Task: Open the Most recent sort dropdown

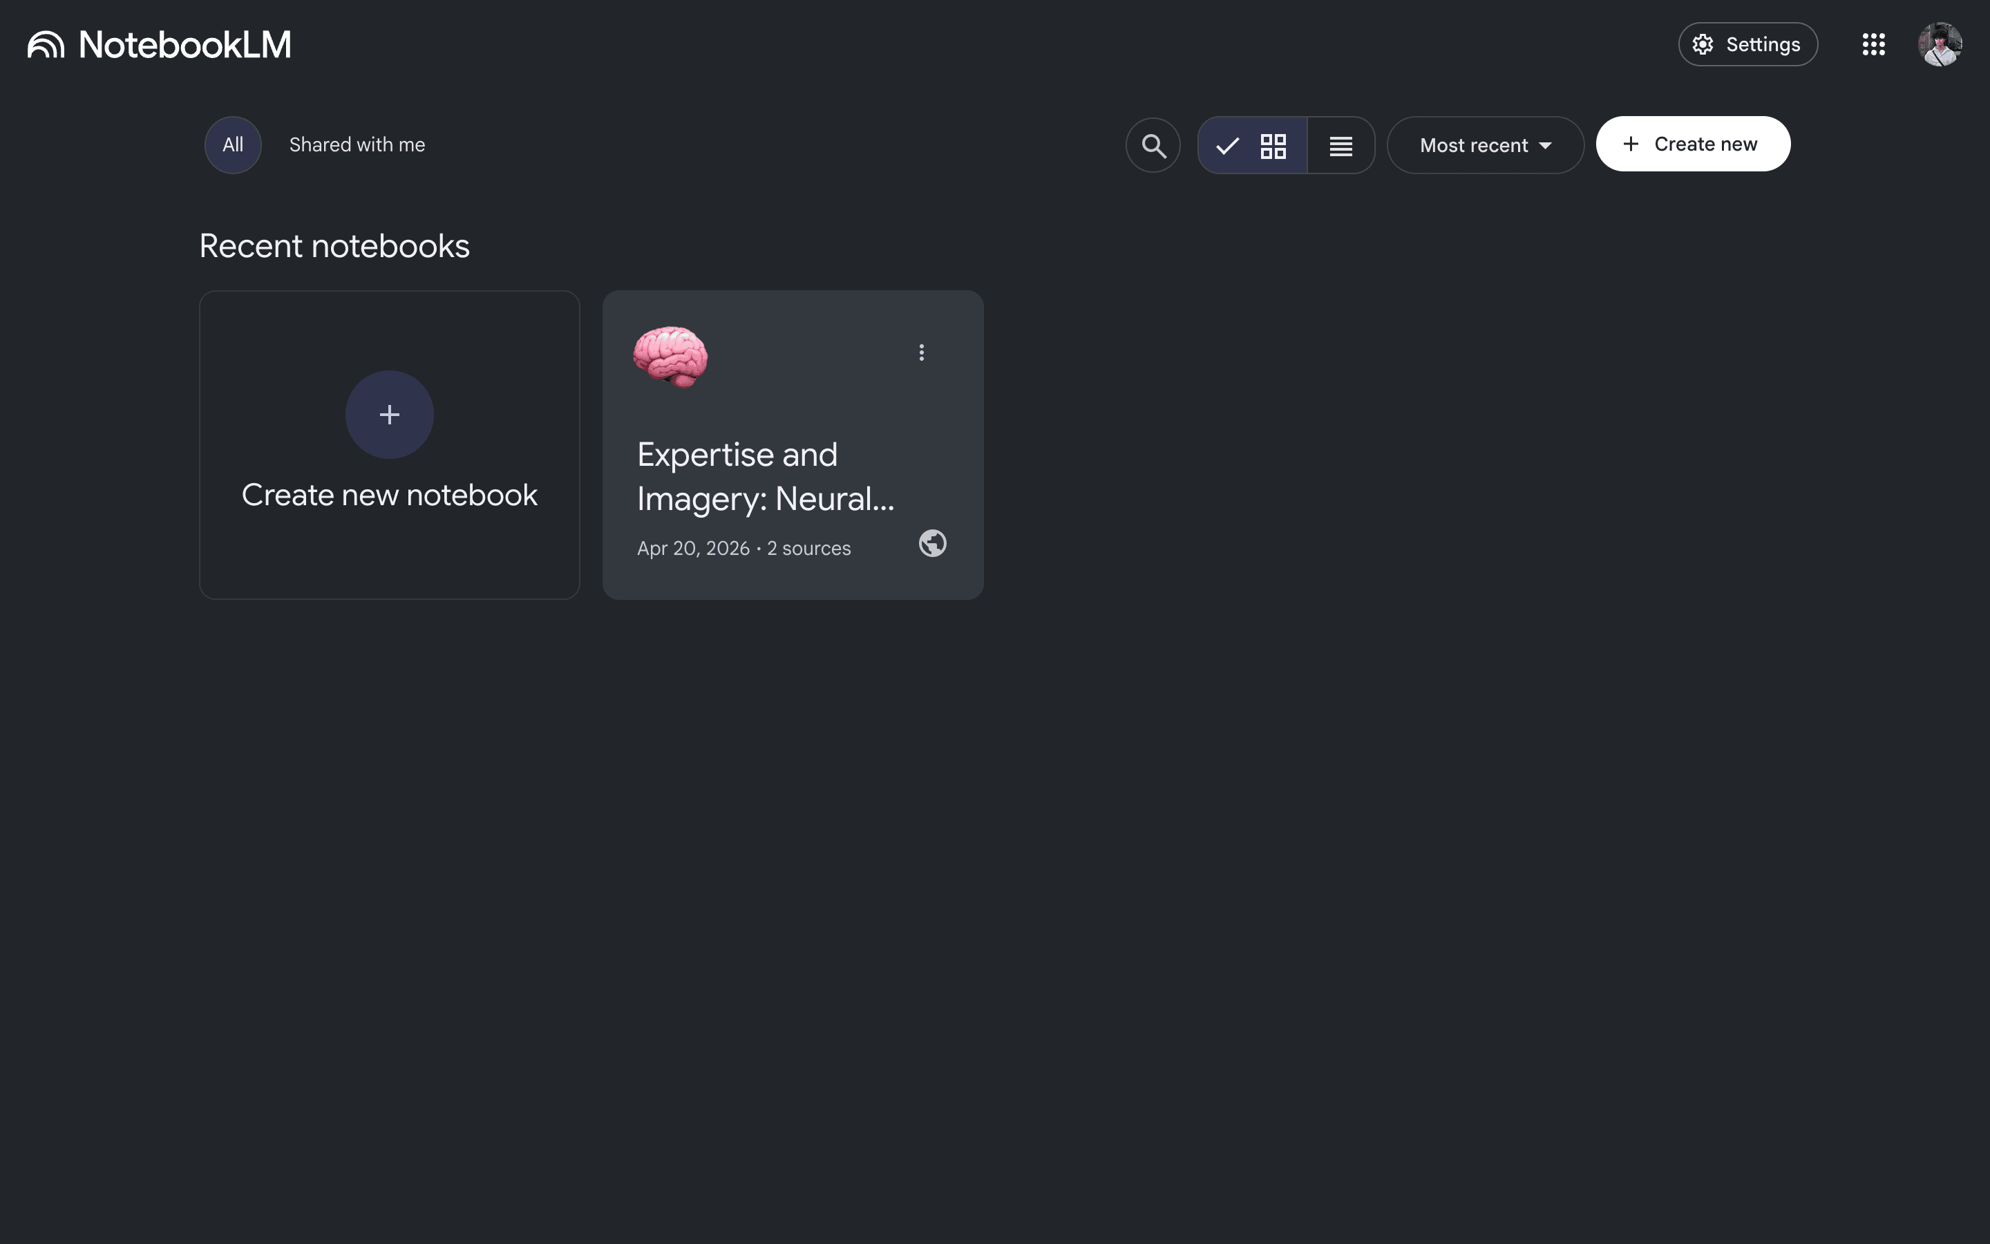Action: (1485, 146)
